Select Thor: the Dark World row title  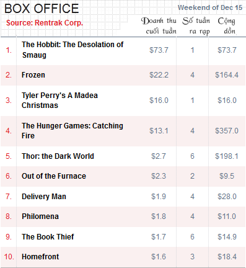point(58,156)
